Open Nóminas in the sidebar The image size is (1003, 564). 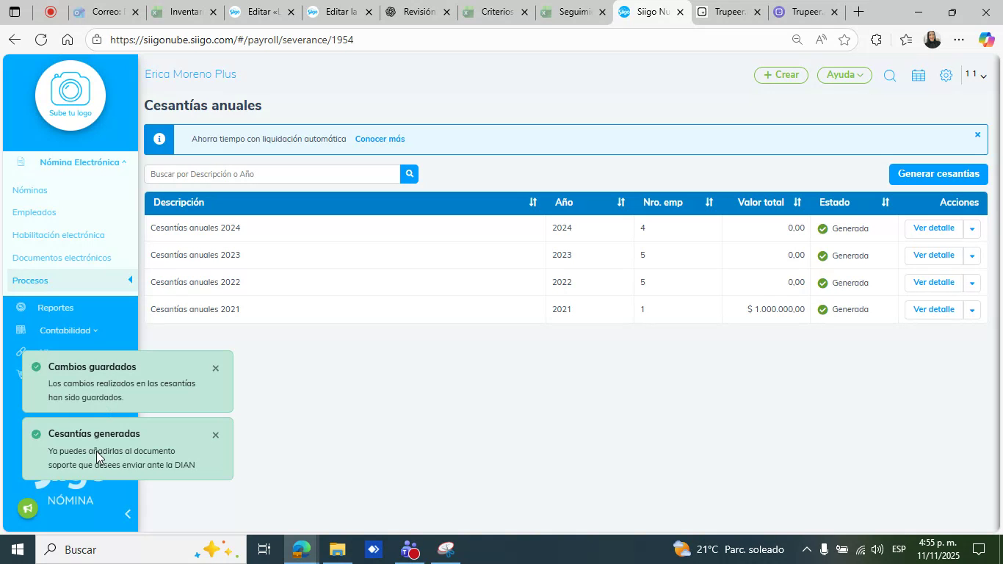(x=29, y=190)
